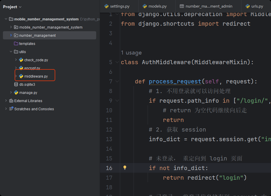Click the Python icon on models.py tab
Screen dimensions: 271x196
tap(145, 6)
